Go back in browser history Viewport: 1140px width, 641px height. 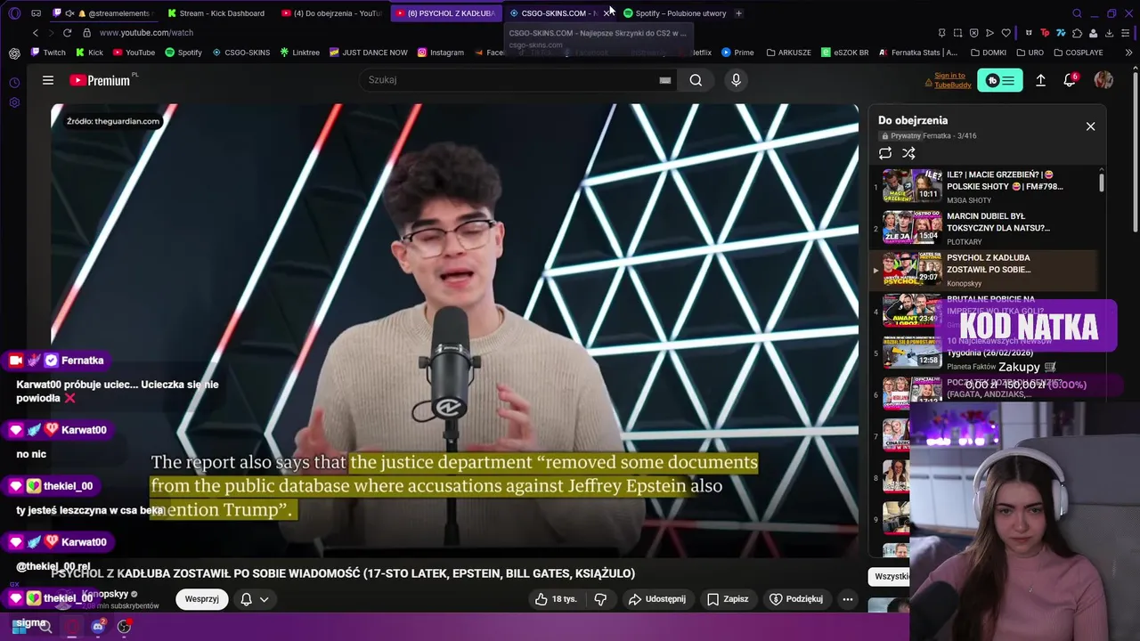pyautogui.click(x=36, y=33)
